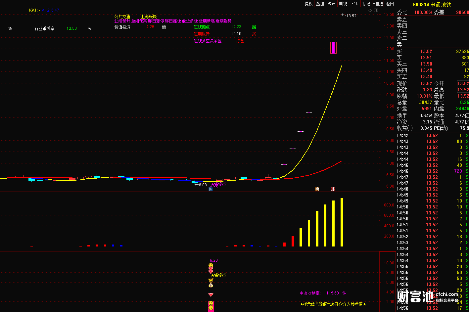The width and height of the screenshot is (469, 312).
Task: Click the 短线抛点 value 12.23
Action: (236, 27)
